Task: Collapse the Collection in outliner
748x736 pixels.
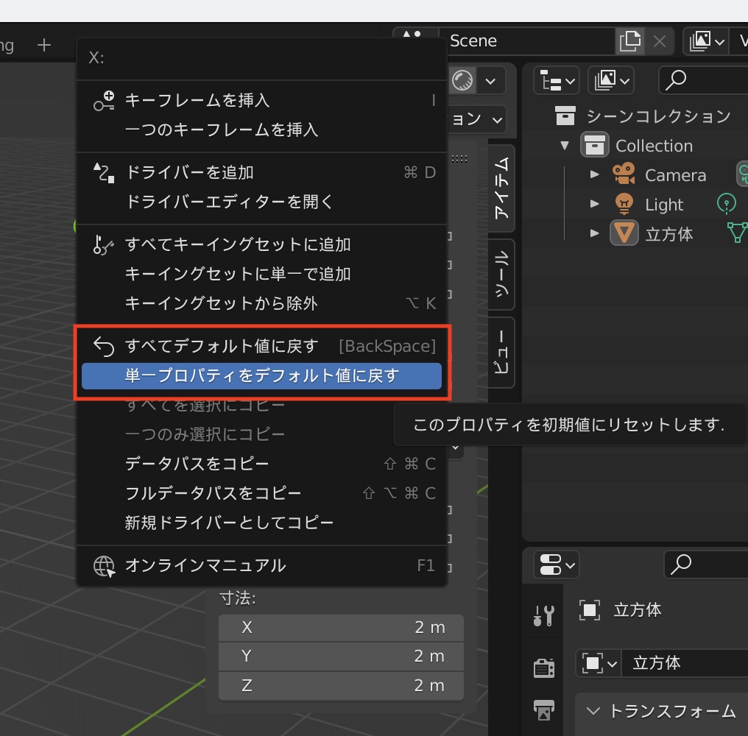Action: click(x=565, y=146)
